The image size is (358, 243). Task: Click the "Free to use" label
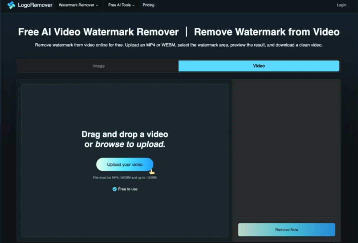(128, 189)
